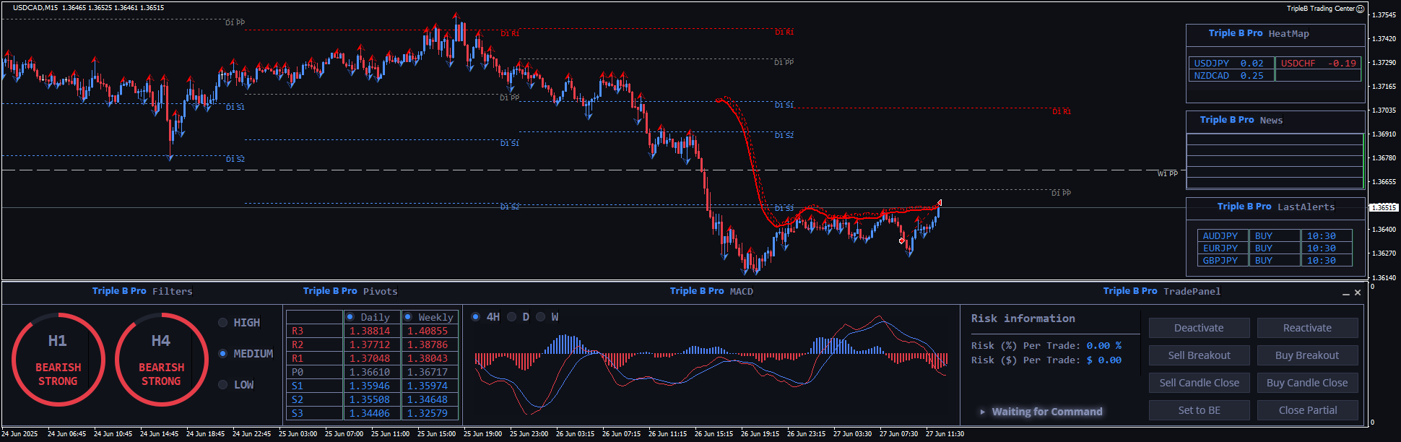The height and width of the screenshot is (442, 1401).
Task: Hit the Close Partial button
Action: [x=1307, y=410]
